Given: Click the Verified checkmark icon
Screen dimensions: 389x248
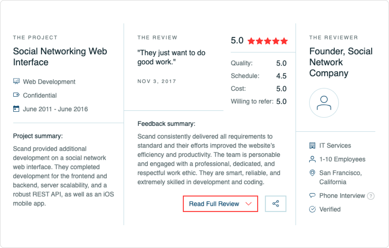Looking at the screenshot, I should tap(312, 209).
